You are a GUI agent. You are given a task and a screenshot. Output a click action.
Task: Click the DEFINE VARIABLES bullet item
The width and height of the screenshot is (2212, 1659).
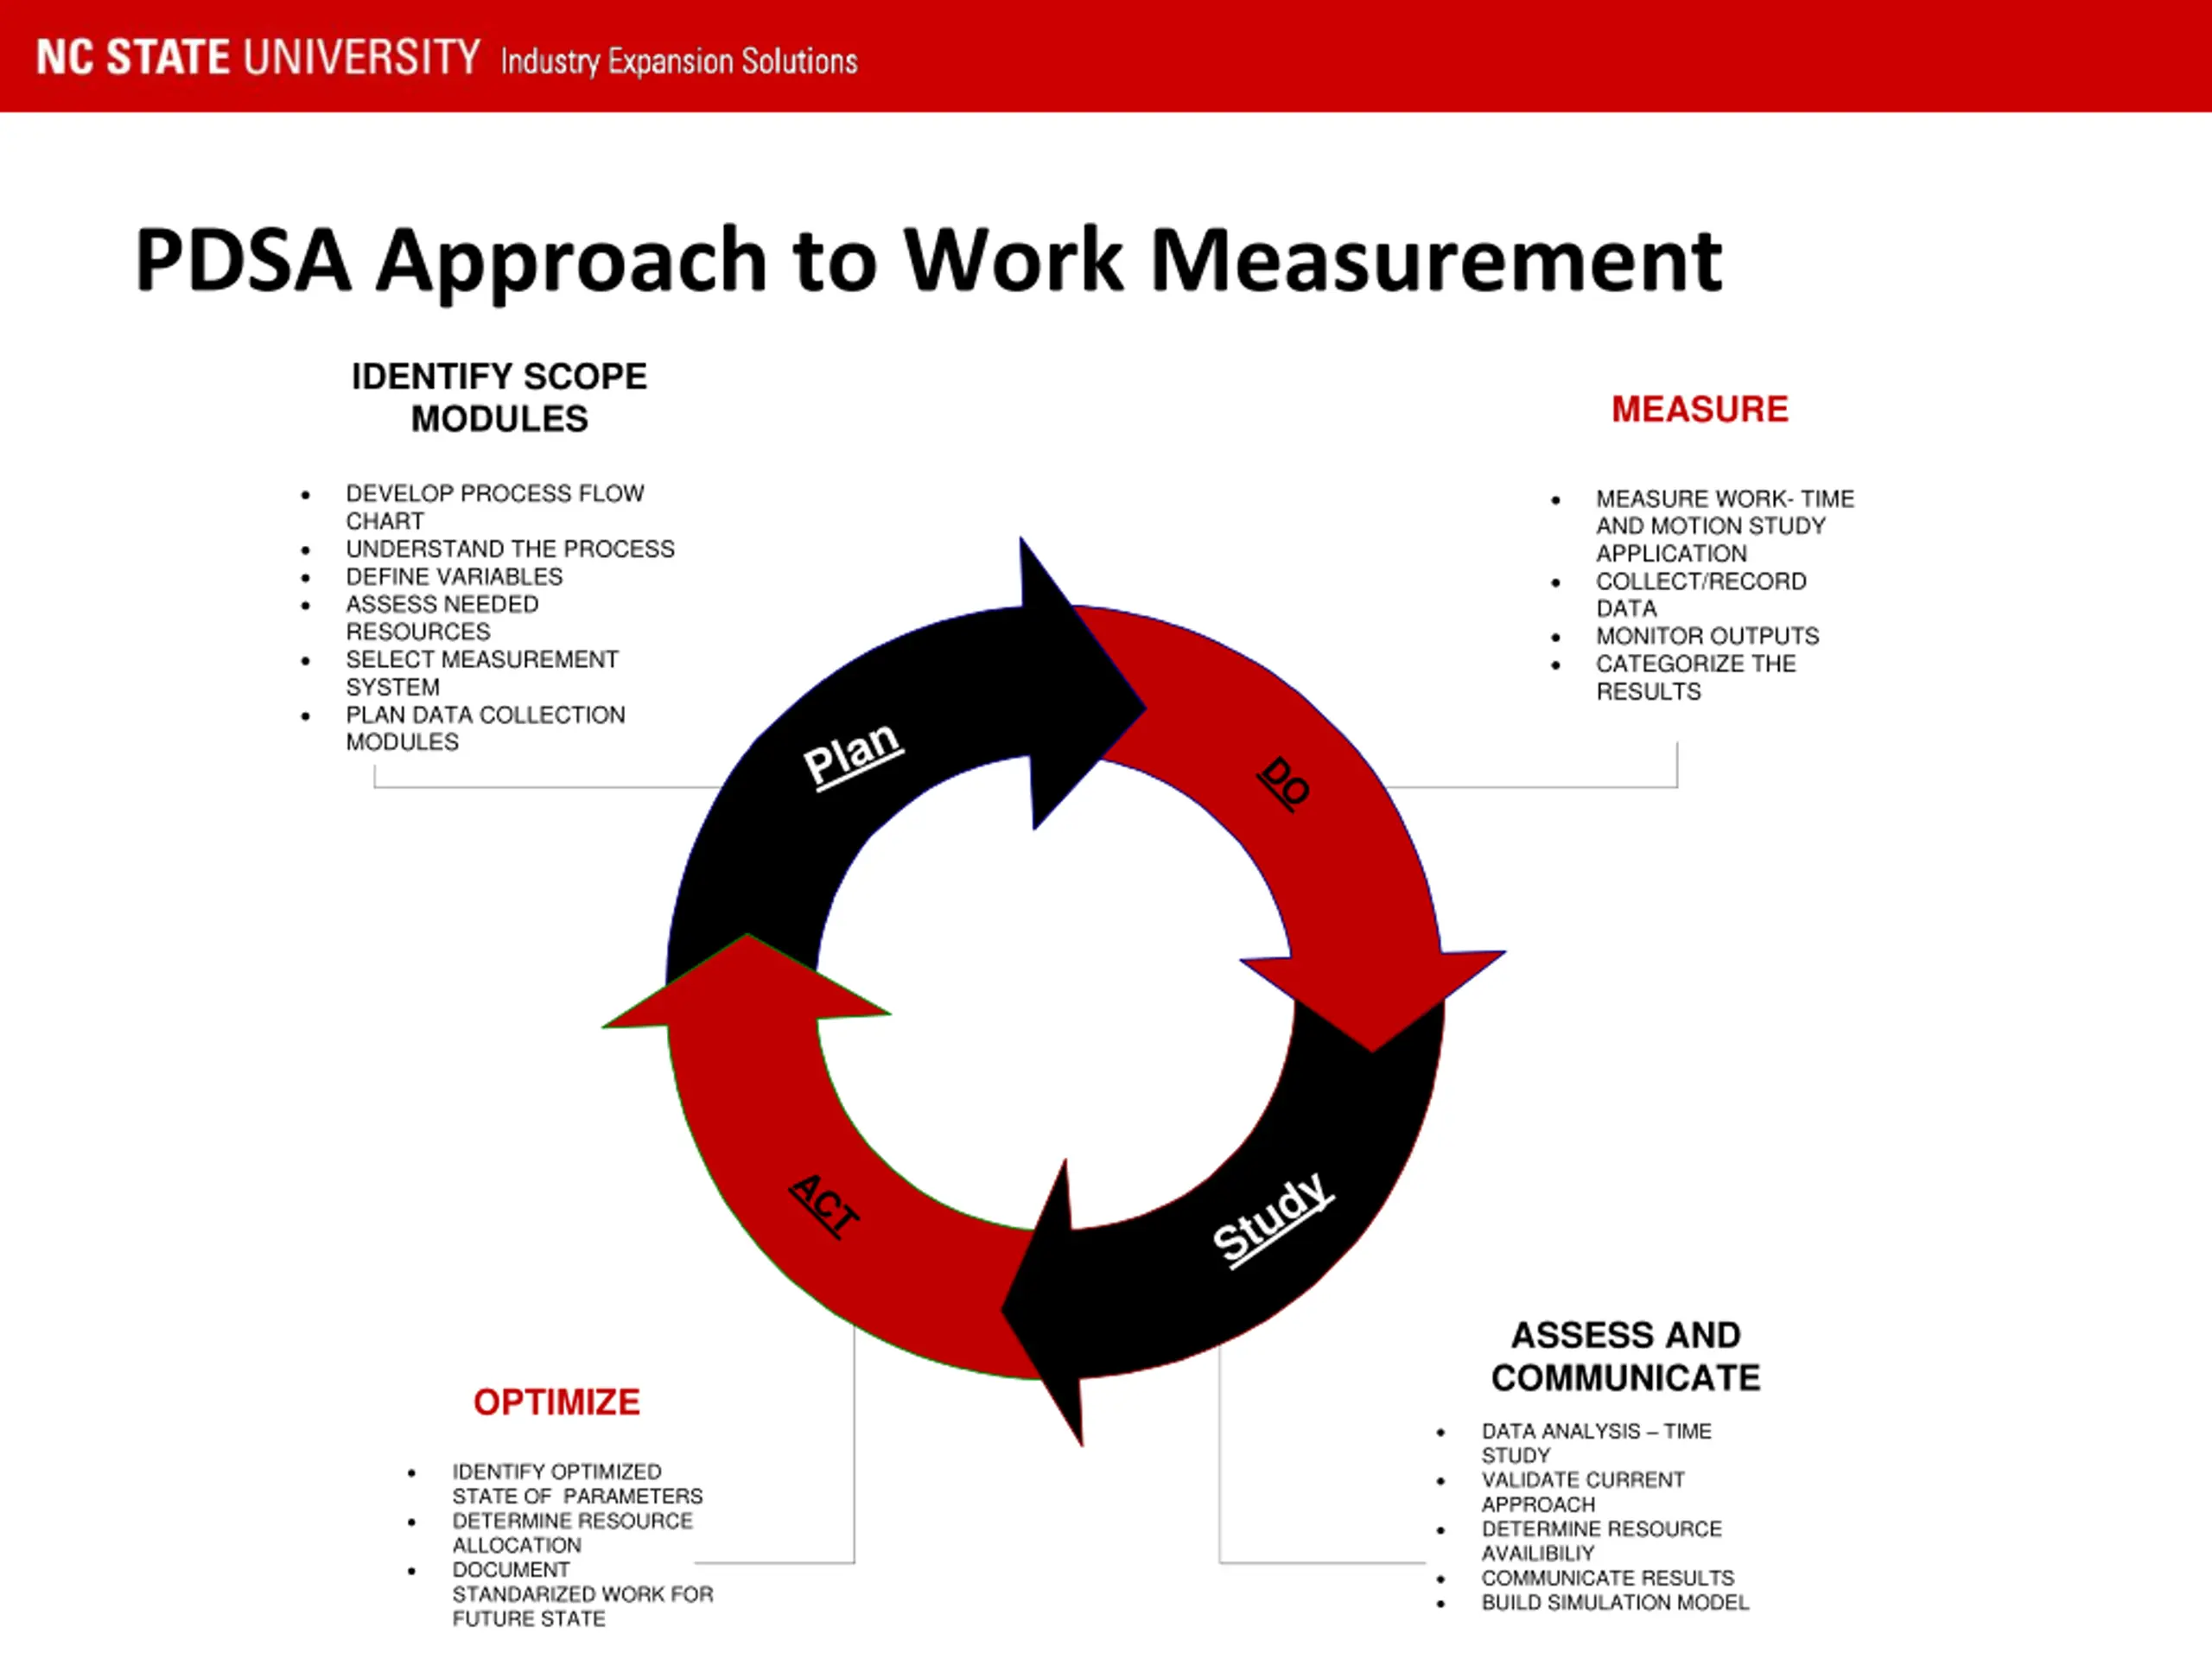pyautogui.click(x=454, y=577)
